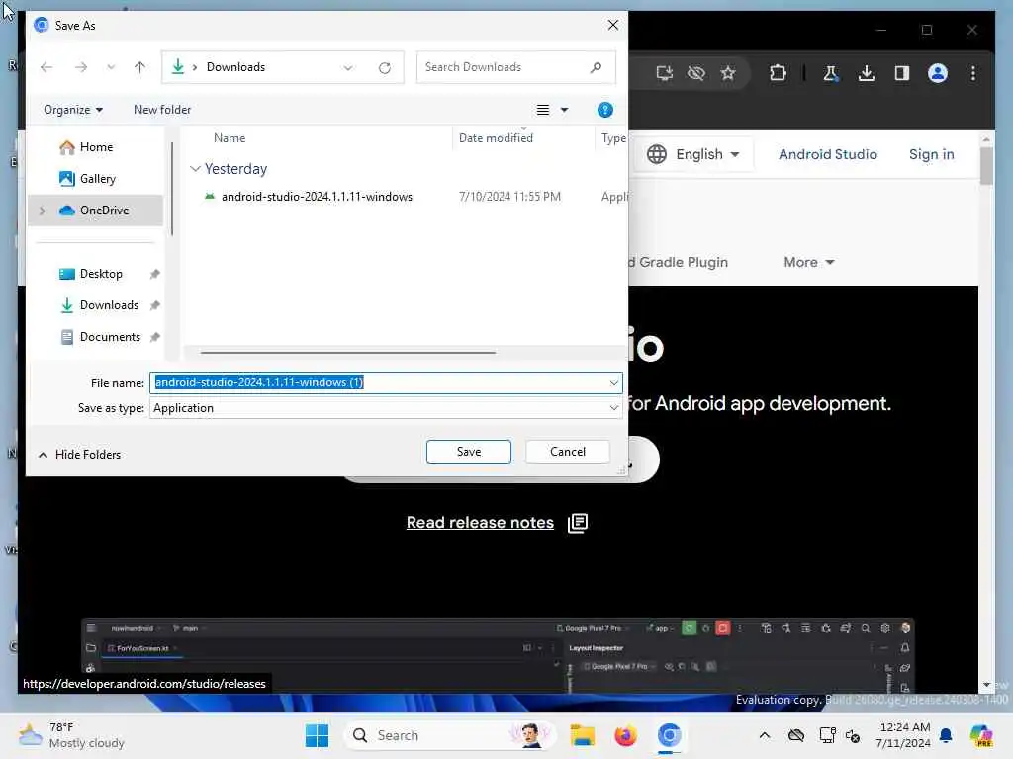The image size is (1013, 759).
Task: Open English language dropdown on page
Action: 693,154
